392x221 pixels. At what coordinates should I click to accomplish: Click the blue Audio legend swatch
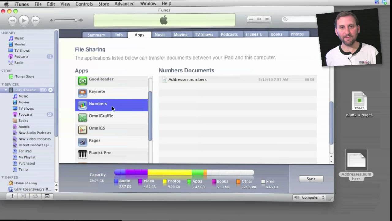pos(116,181)
